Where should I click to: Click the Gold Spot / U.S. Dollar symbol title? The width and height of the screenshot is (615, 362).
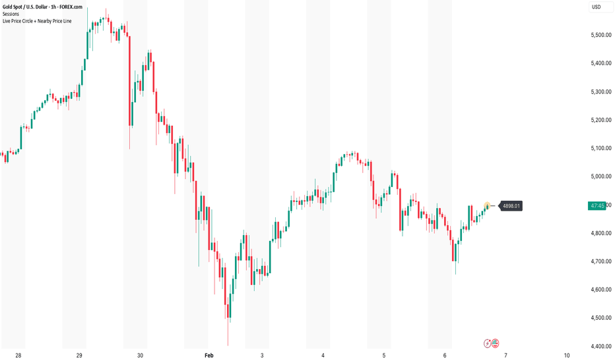(42, 7)
